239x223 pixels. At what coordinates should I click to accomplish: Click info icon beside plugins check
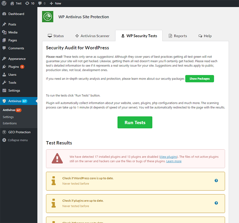pos(53,203)
